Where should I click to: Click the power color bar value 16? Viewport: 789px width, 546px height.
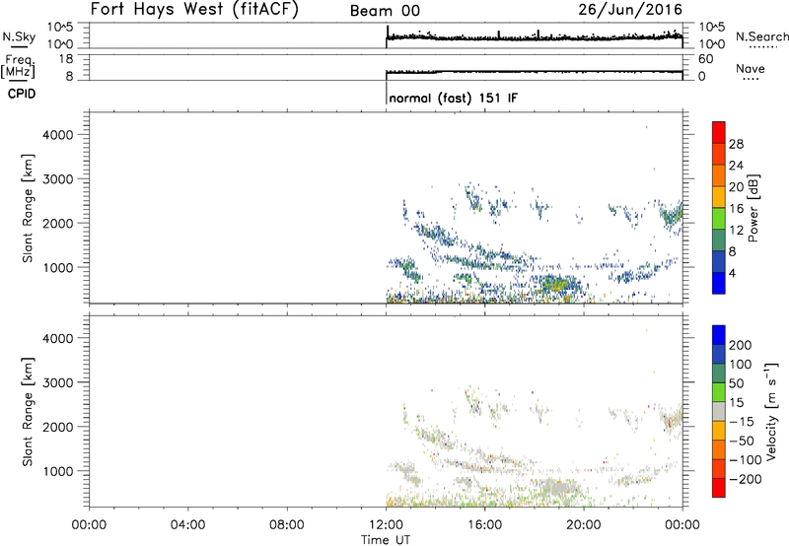(736, 209)
